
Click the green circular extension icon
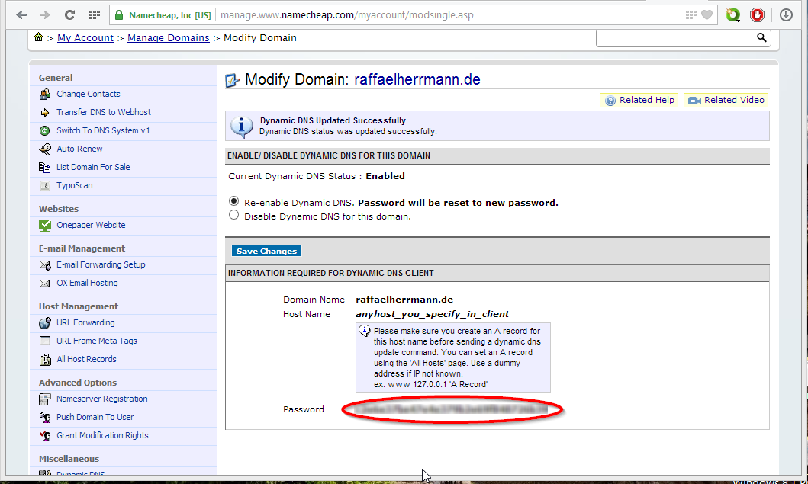[732, 15]
